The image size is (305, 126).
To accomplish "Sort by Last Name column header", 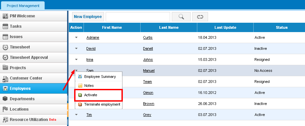I will (x=169, y=27).
